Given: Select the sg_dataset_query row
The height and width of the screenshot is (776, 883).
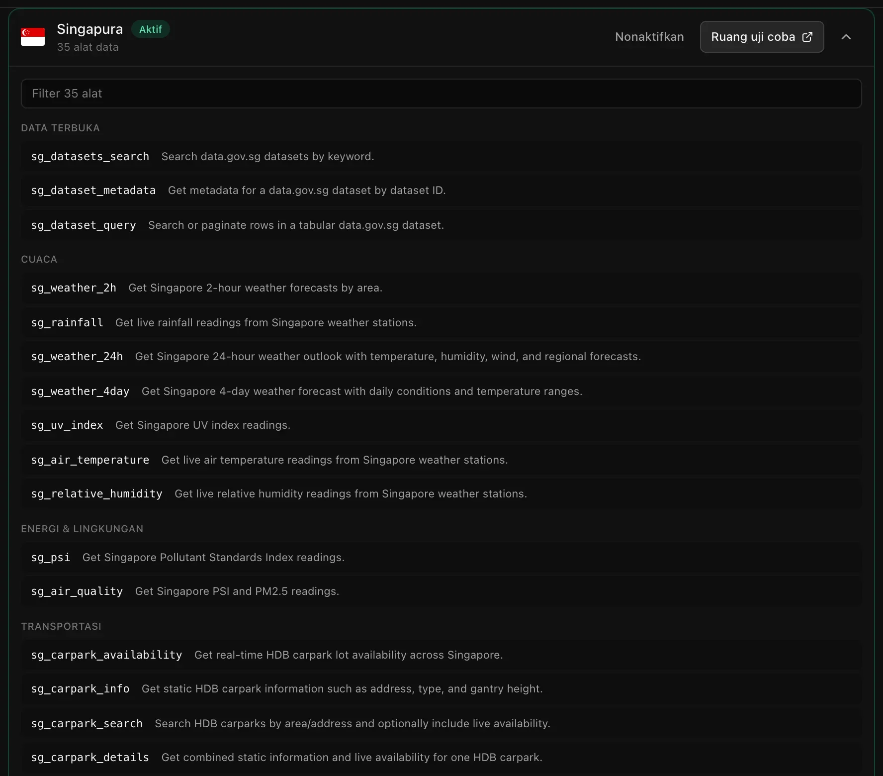Looking at the screenshot, I should point(441,225).
